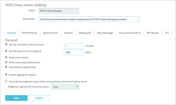
Task: Select the Deny Messages tab
Action: 105,33
